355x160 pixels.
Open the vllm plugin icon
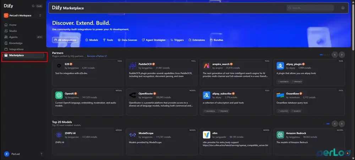(207, 135)
